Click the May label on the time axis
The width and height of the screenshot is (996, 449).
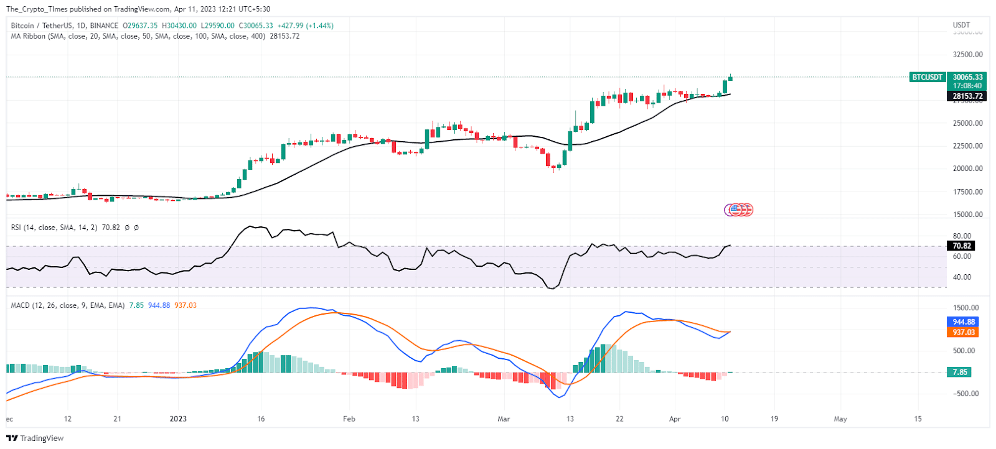pos(840,419)
